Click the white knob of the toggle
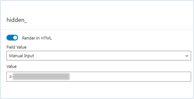This screenshot has height=99, width=194. coord(15,38)
